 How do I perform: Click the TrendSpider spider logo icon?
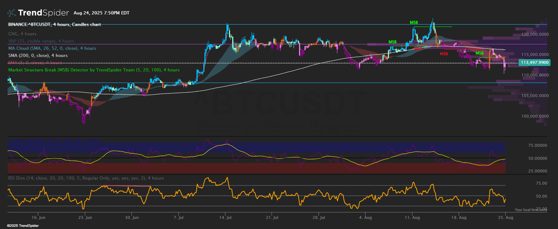11,13
